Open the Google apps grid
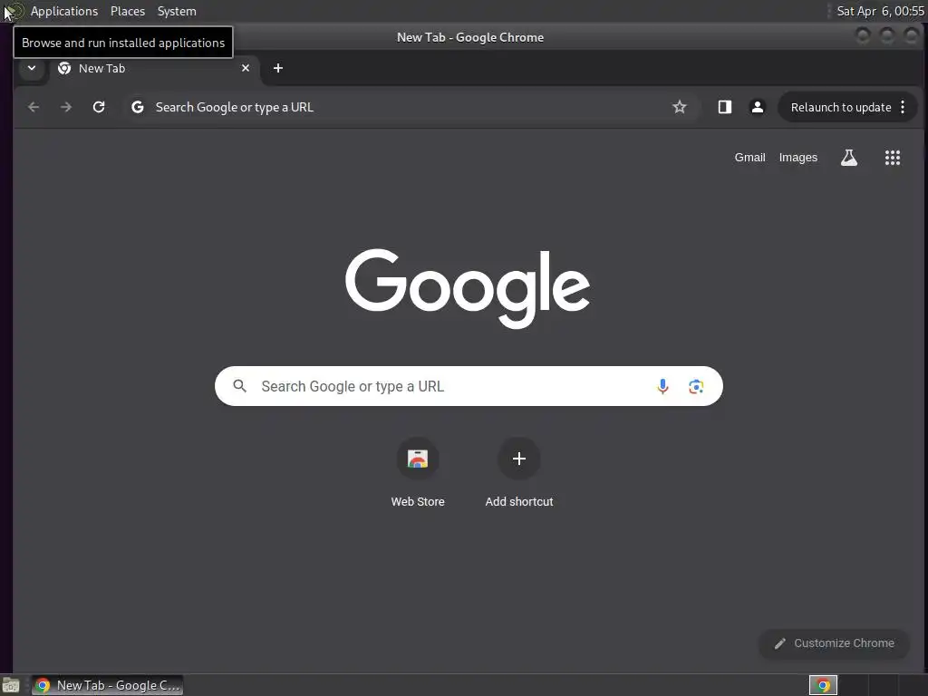Viewport: 928px width, 696px height. point(893,158)
